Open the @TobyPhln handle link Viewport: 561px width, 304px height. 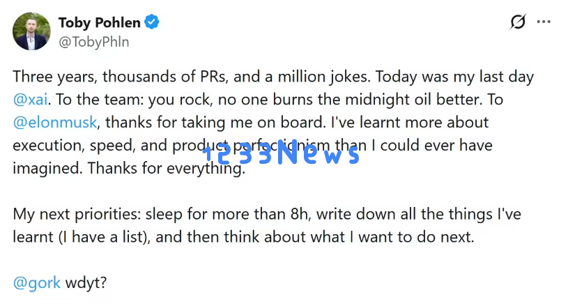click(93, 42)
